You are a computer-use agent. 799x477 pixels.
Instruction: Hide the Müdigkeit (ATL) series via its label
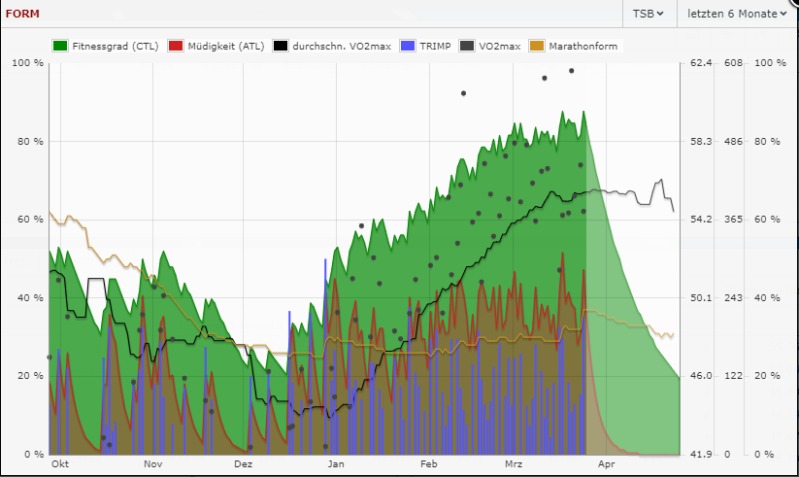point(224,46)
